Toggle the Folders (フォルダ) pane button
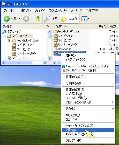 point(69,19)
